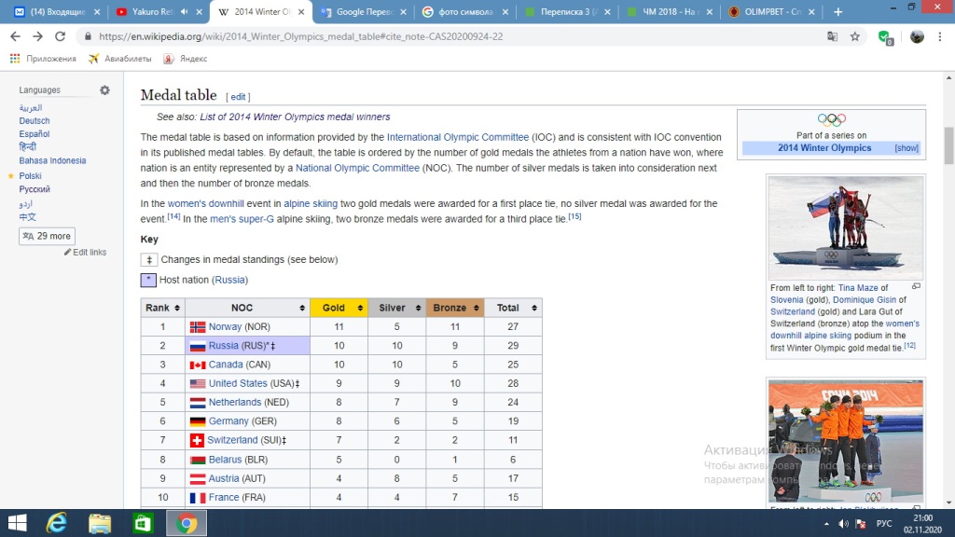Close the Yakuro YouTube tab
Screen dimensions: 955x537
pyautogui.click(x=200, y=11)
